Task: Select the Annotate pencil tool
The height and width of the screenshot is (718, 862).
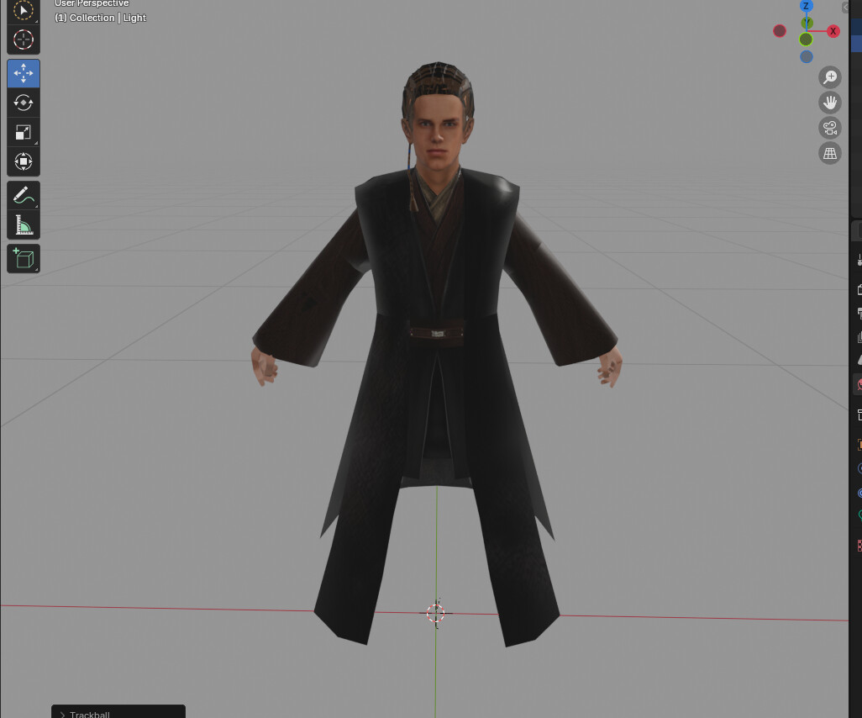Action: click(x=23, y=195)
